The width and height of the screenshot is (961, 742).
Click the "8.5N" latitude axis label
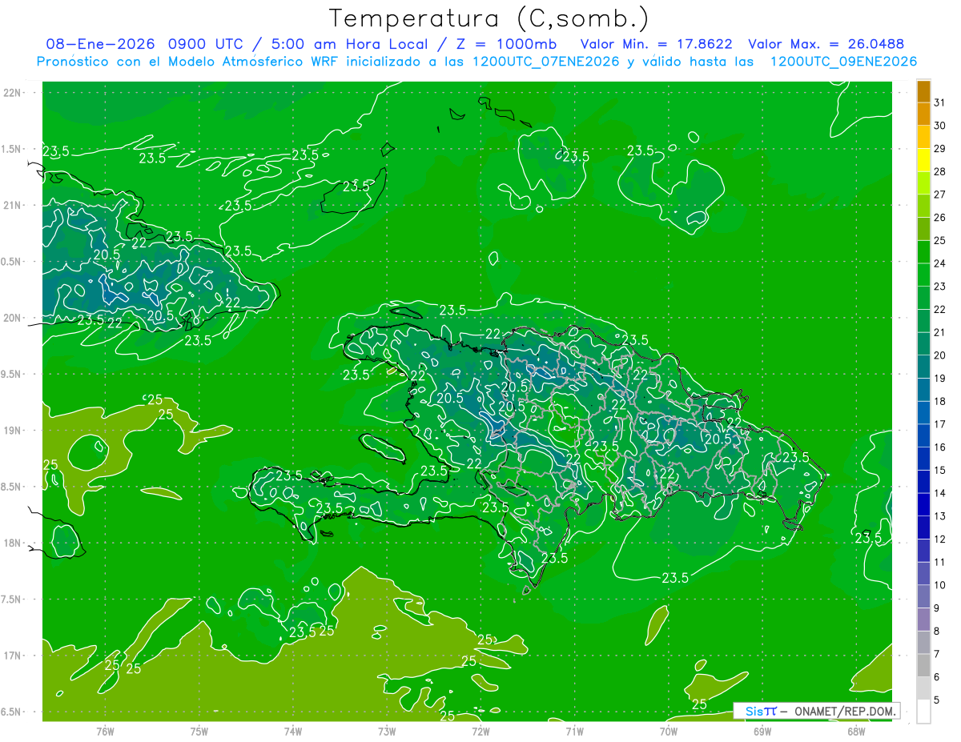[12, 487]
